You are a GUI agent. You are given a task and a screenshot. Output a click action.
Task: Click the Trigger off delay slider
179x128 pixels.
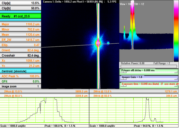[x=149, y=72]
